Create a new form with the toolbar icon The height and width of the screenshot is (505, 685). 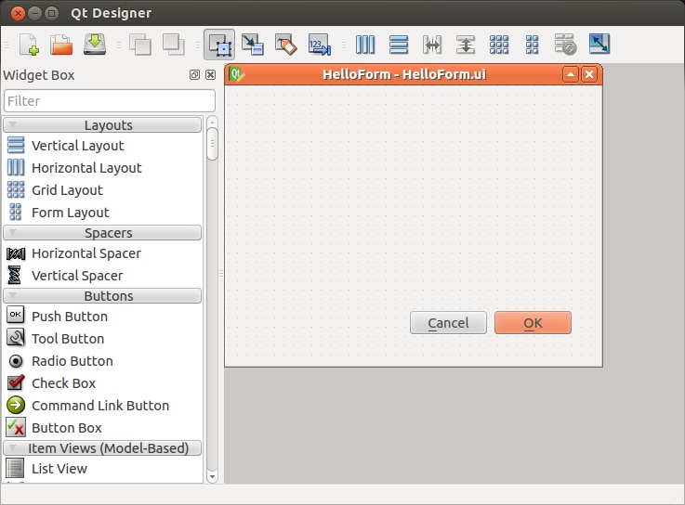pyautogui.click(x=29, y=45)
